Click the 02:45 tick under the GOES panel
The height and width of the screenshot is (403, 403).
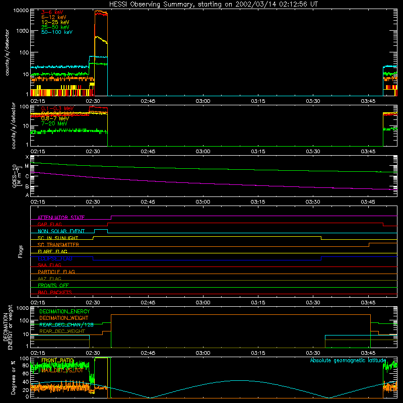148,202
